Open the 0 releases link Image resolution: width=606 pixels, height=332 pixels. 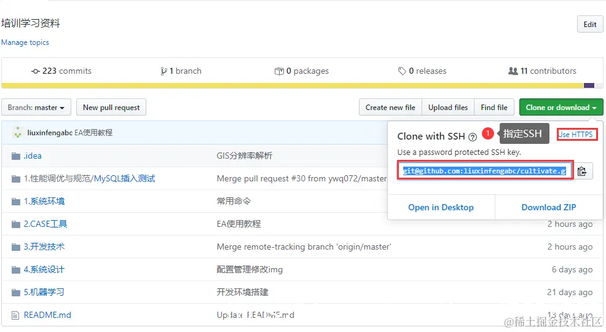tap(422, 71)
